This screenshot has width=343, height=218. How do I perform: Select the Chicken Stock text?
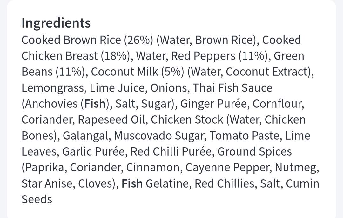pos(187,119)
